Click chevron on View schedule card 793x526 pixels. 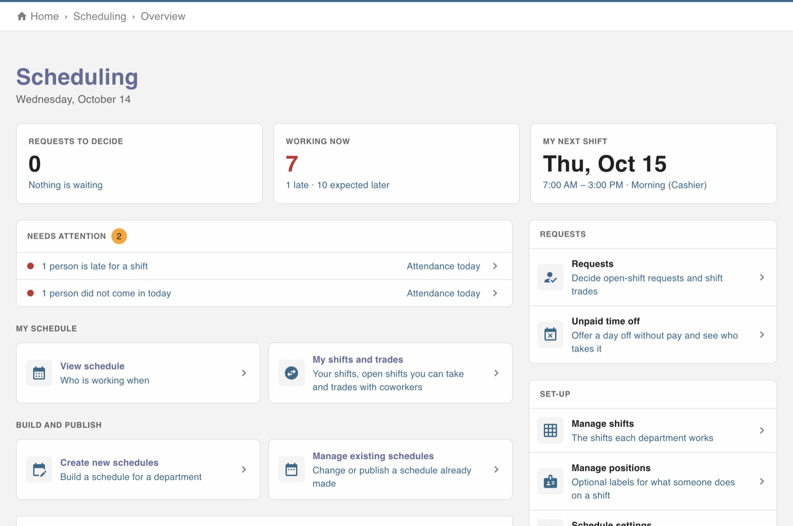click(244, 373)
